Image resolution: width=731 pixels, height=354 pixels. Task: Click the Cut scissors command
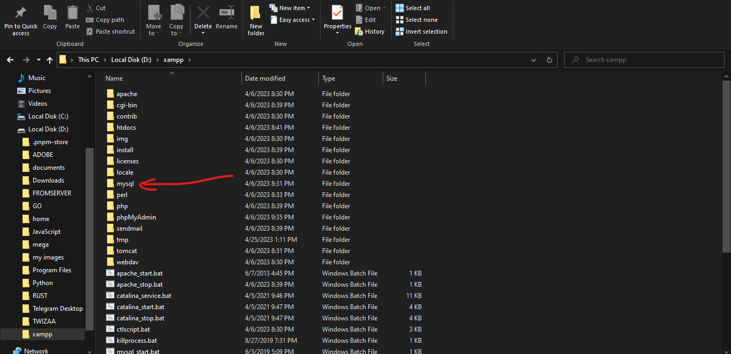coord(96,8)
